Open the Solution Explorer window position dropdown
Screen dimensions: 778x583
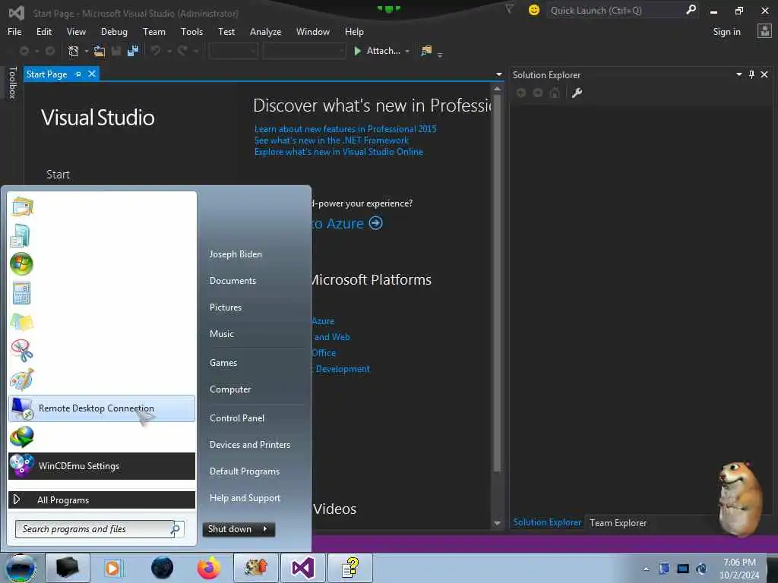738,74
